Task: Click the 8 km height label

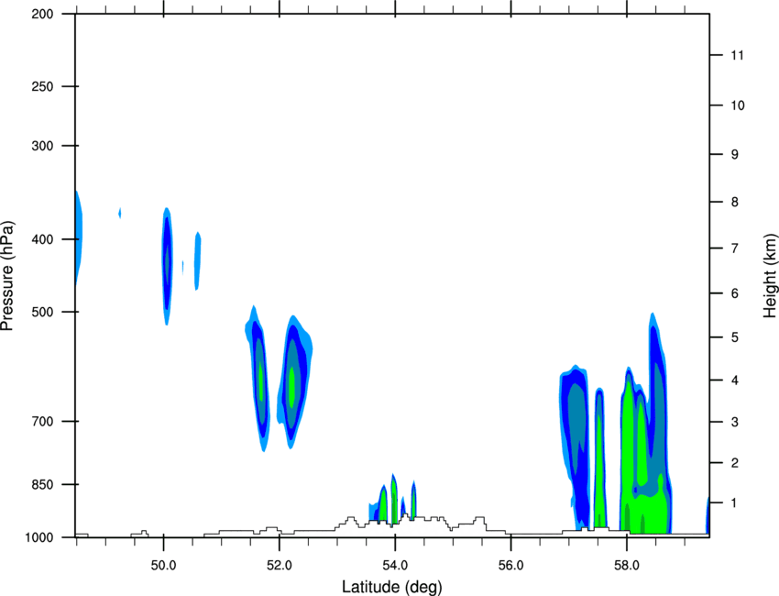Action: click(x=735, y=202)
